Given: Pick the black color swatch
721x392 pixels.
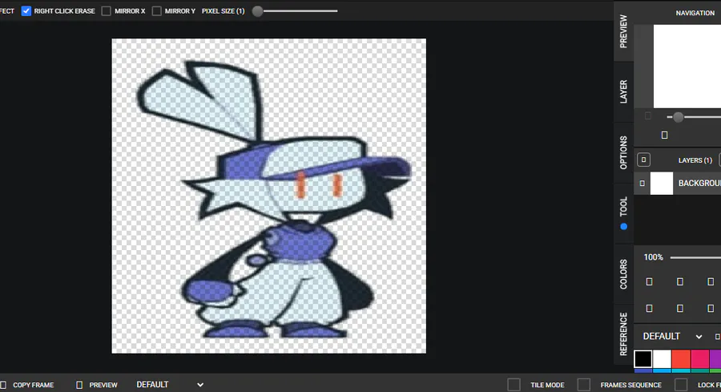Looking at the screenshot, I should 642,359.
